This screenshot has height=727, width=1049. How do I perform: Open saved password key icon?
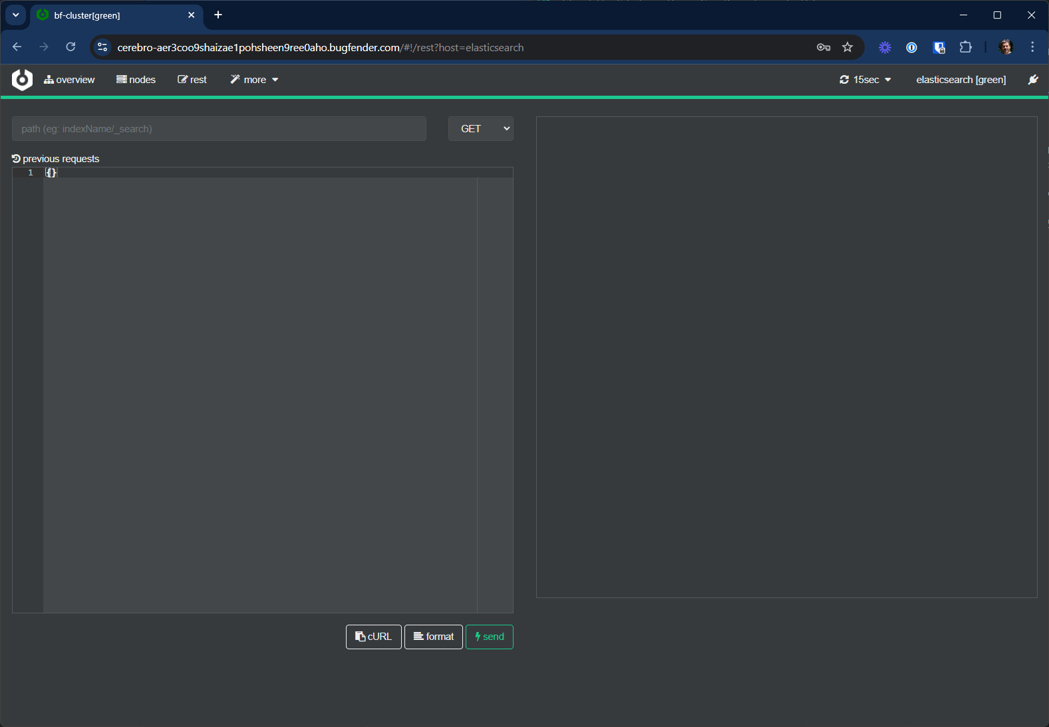[x=824, y=47]
